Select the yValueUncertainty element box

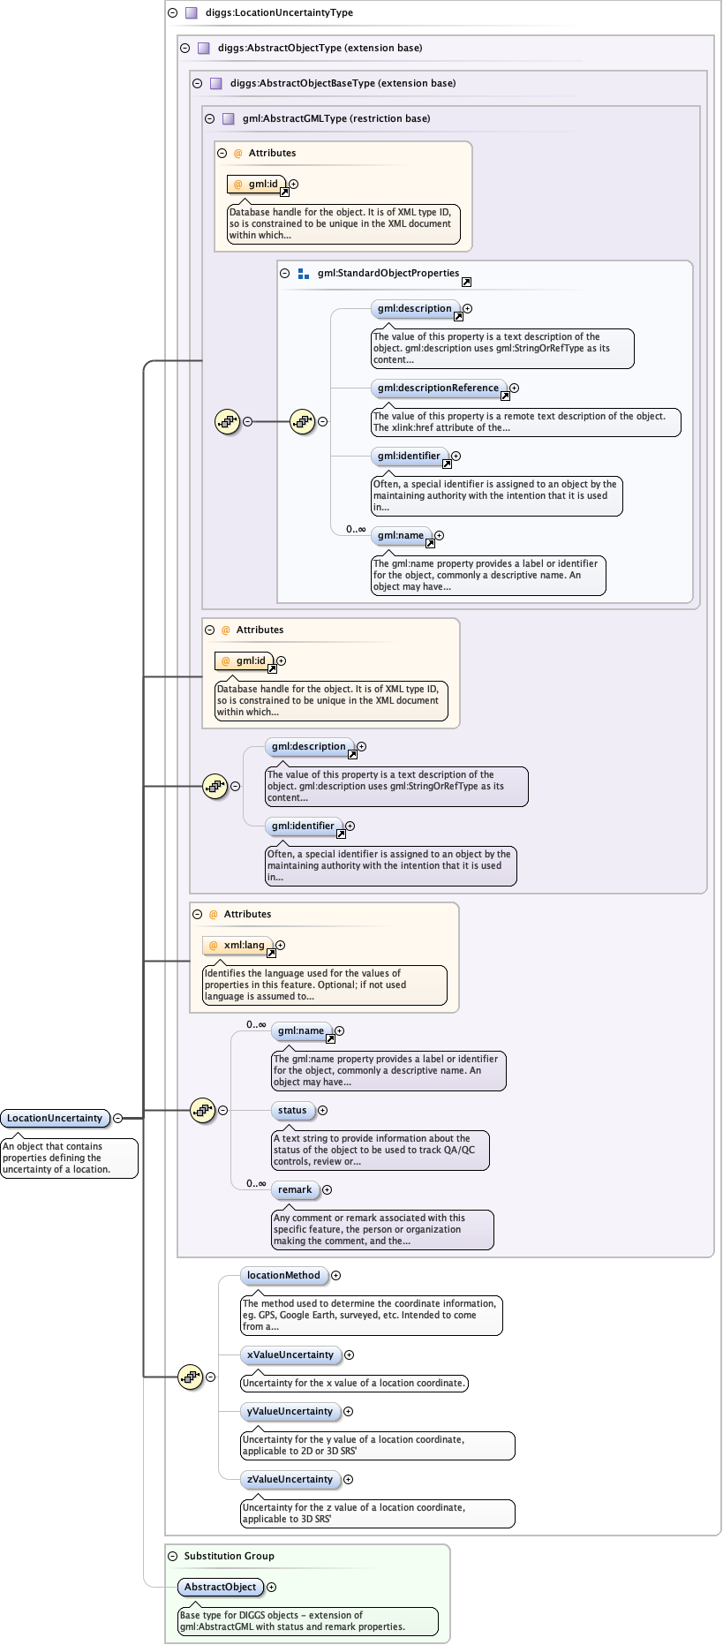290,1411
